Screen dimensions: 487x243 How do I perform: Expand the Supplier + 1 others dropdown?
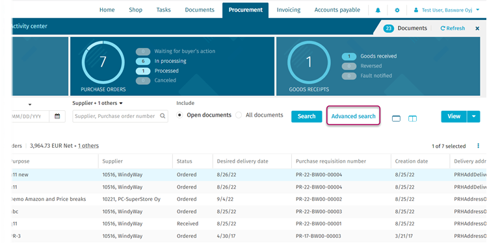point(98,103)
